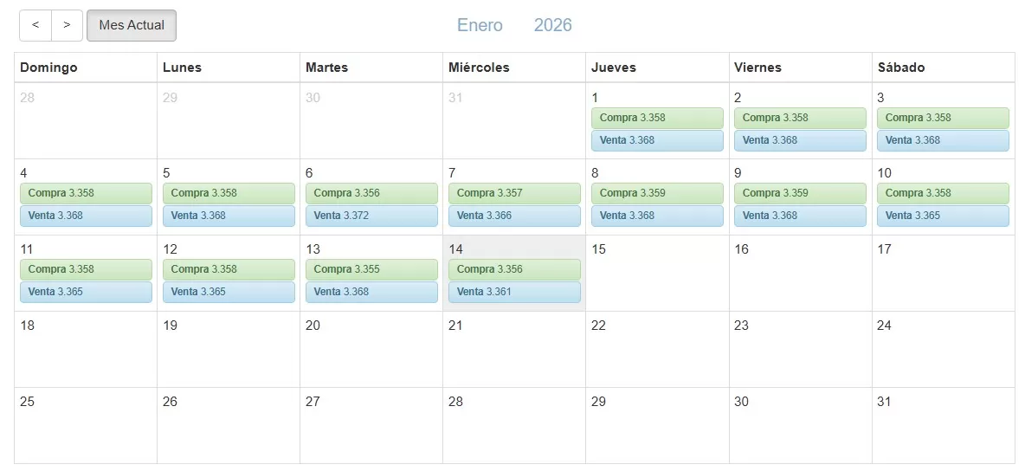Select Compra 3.359 on January 8
Viewport: 1025px width, 471px height.
pos(657,193)
